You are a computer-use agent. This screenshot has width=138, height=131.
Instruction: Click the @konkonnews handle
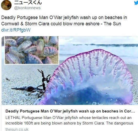point(27,8)
